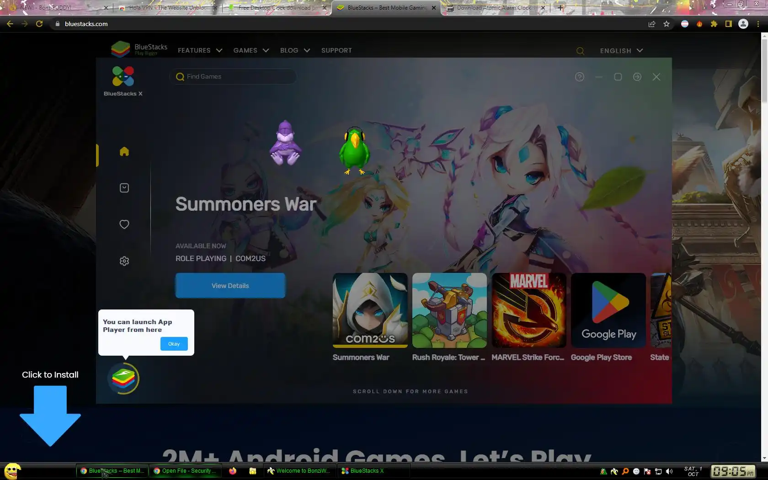Switch to the Hola VPN browser tab

[167, 8]
